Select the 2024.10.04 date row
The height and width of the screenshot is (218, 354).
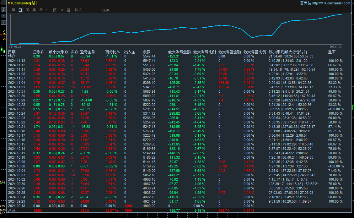(17, 171)
